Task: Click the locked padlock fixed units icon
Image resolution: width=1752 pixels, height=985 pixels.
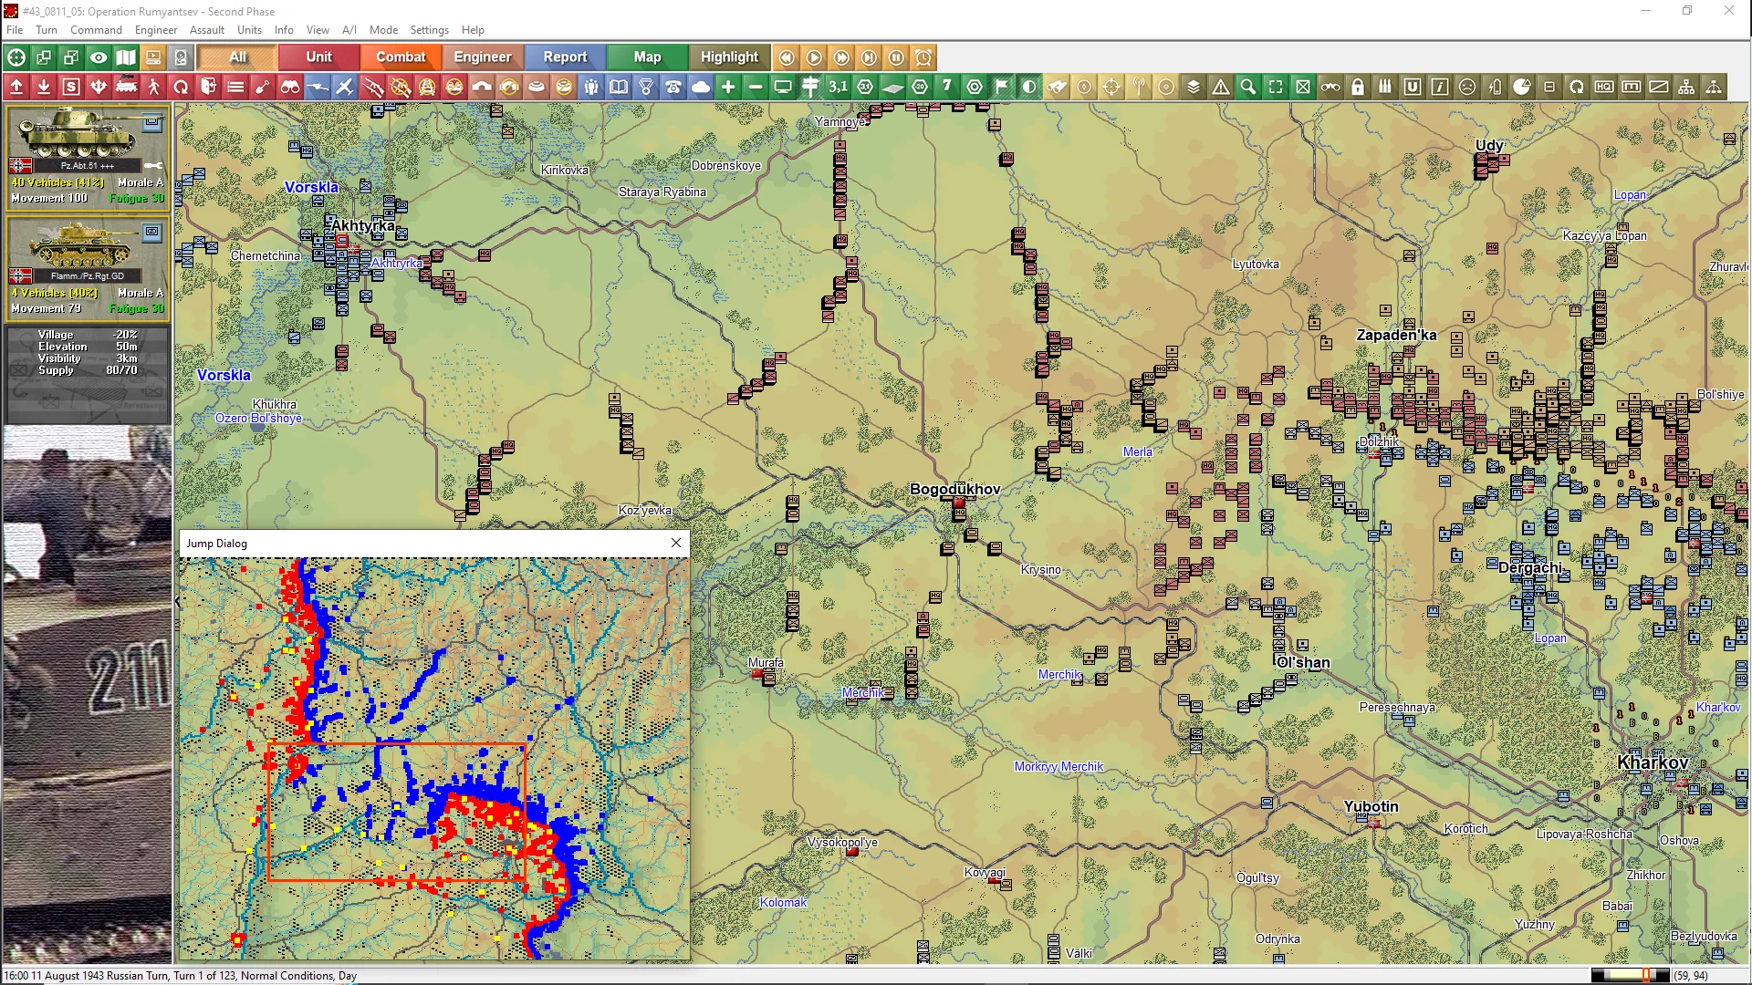Action: [x=1358, y=88]
